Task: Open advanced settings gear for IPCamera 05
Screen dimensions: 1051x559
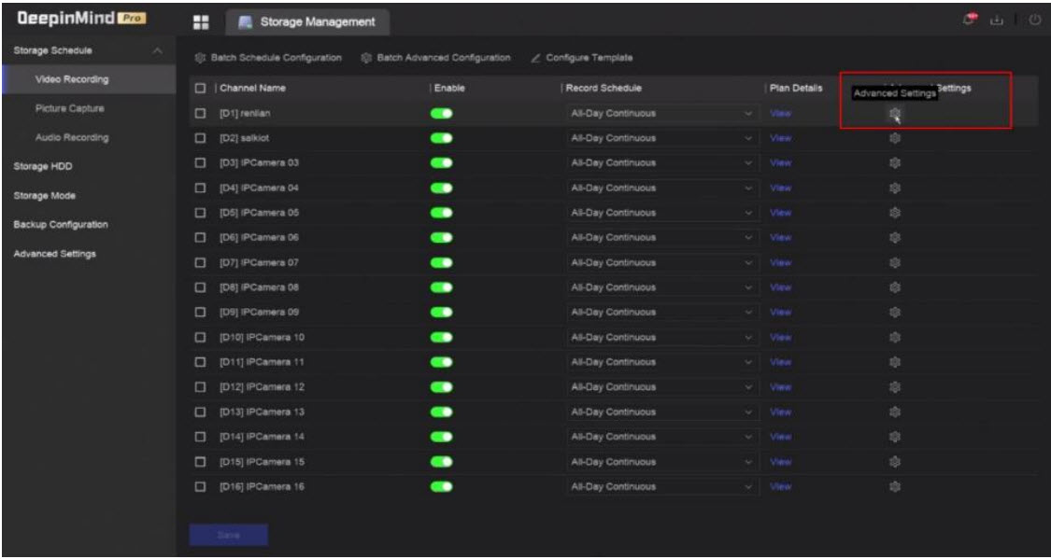Action: 894,213
